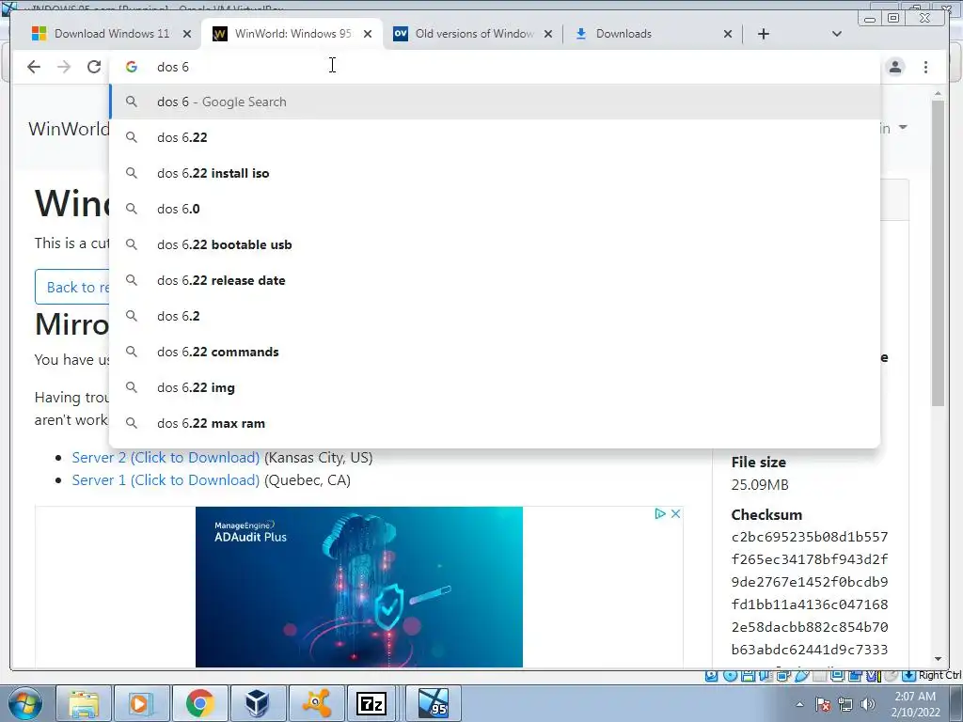The image size is (963, 722).
Task: Choose the 'dos 6.22' suggestion
Action: (495, 137)
